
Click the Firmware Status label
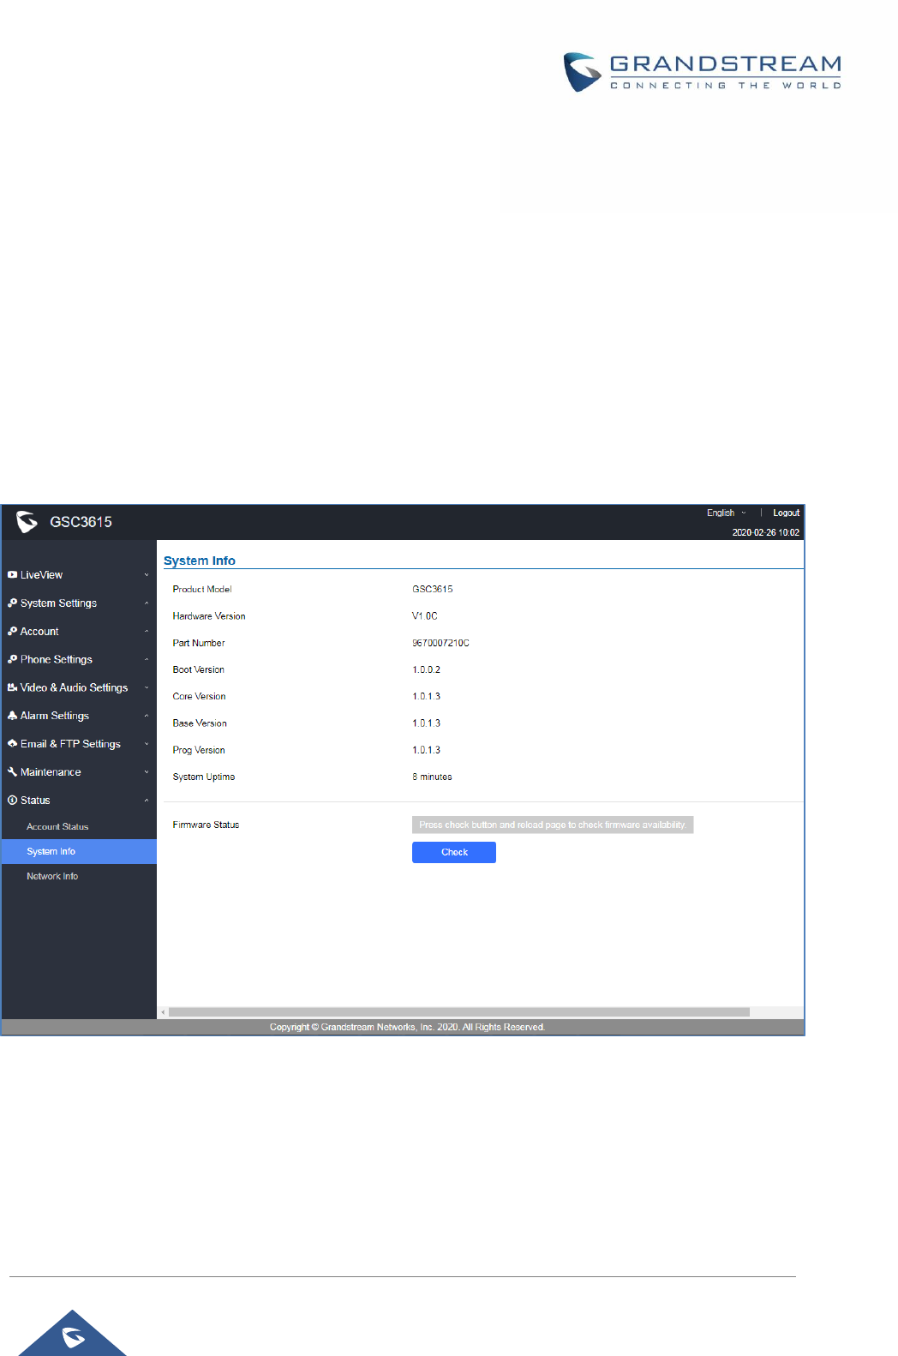pyautogui.click(x=206, y=825)
